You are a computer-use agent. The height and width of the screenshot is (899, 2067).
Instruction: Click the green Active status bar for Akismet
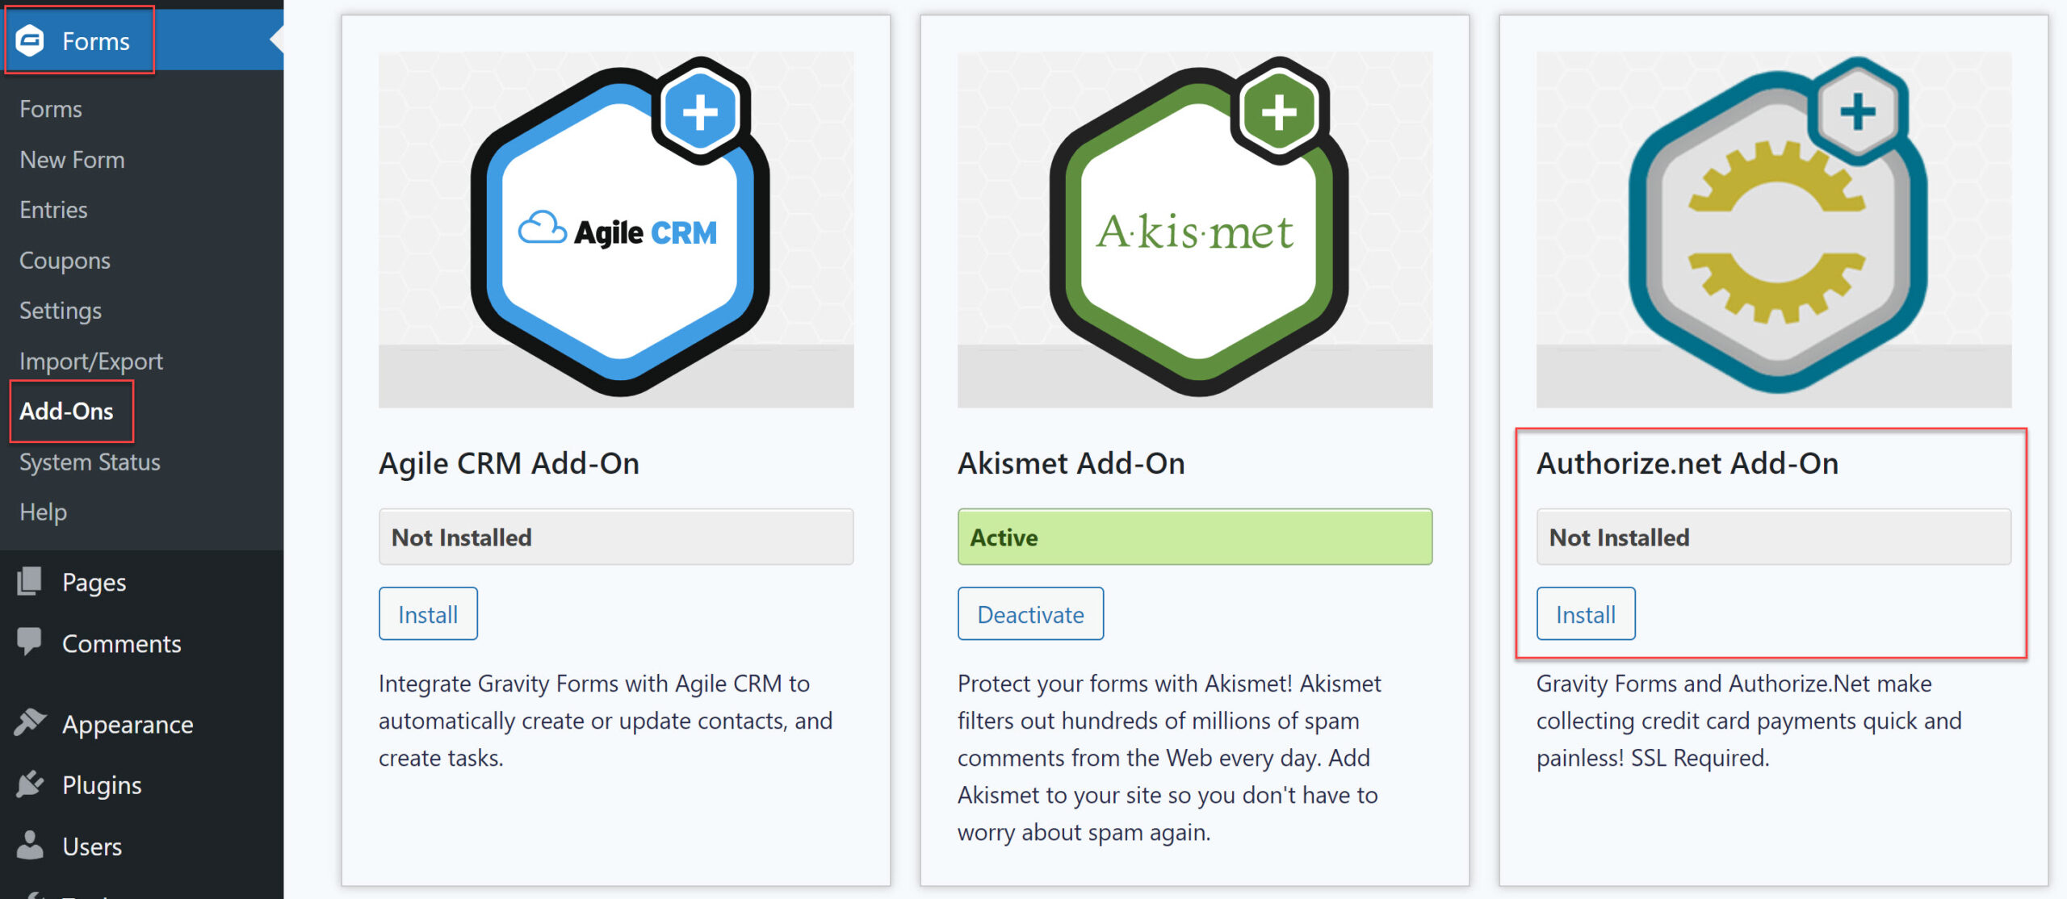point(1193,537)
